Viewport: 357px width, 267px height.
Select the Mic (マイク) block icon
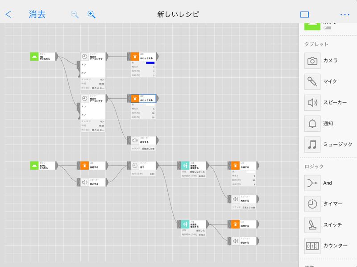click(312, 82)
